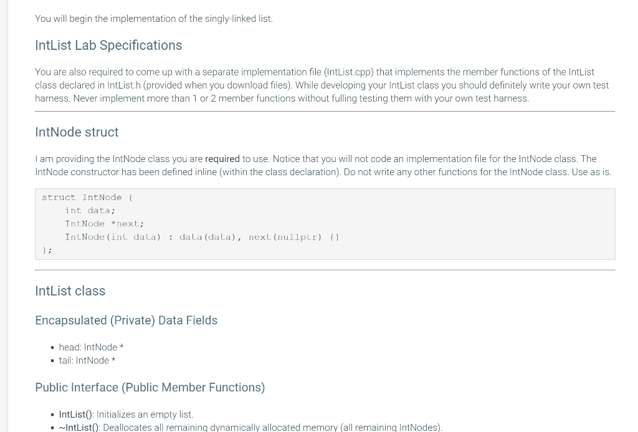Click the 'IntList.h' text in specifications paragraph

(124, 85)
